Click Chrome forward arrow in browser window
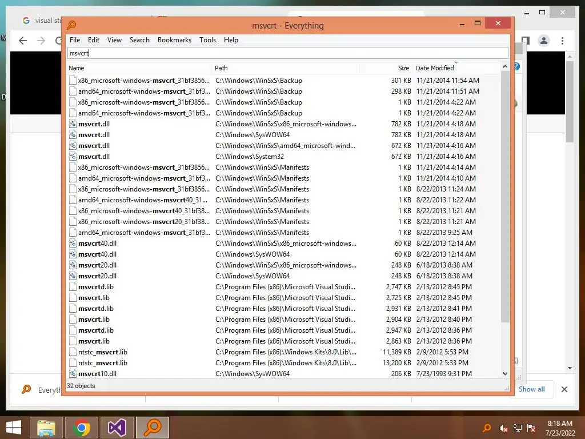This screenshot has height=439, width=585. coord(41,41)
